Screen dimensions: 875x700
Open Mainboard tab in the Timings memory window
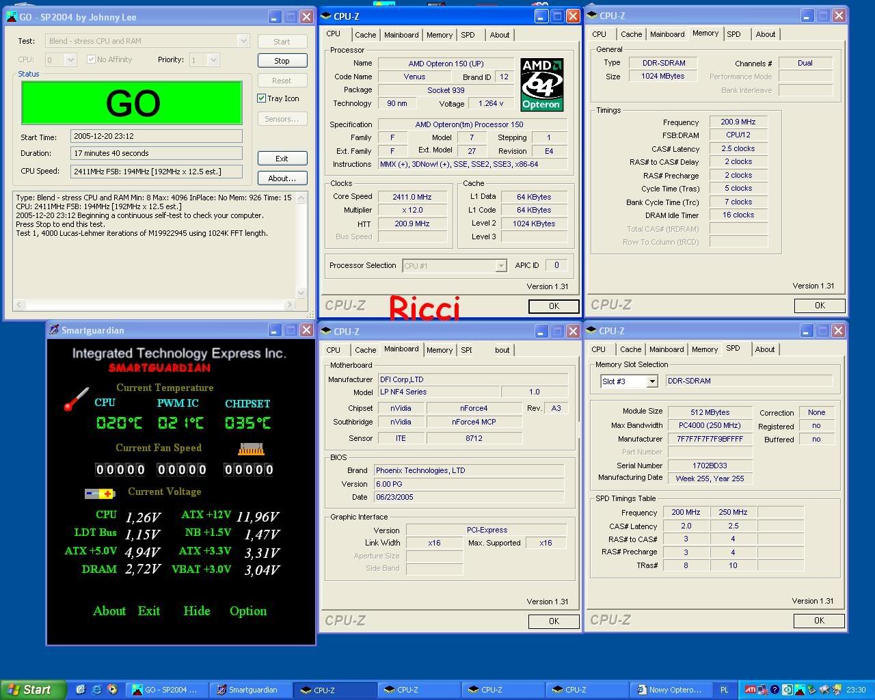click(667, 34)
